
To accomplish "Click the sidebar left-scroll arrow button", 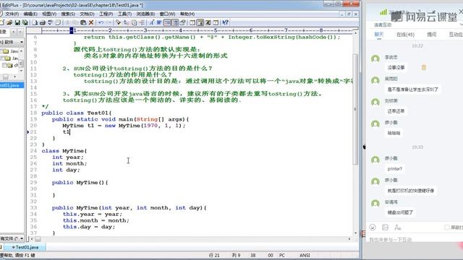I will pos(14,32).
